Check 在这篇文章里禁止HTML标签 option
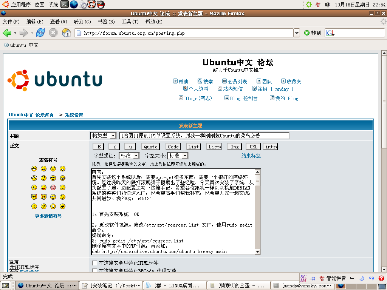 coord(94,263)
